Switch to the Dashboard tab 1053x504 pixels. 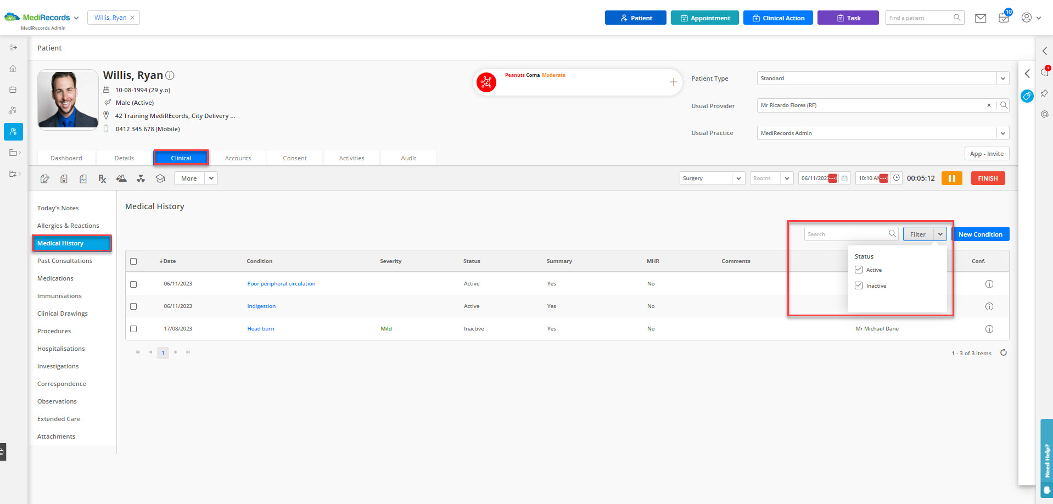66,158
